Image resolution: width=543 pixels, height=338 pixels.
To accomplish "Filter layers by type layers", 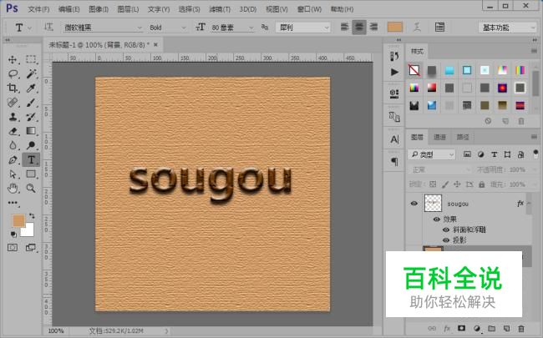I will [495, 154].
